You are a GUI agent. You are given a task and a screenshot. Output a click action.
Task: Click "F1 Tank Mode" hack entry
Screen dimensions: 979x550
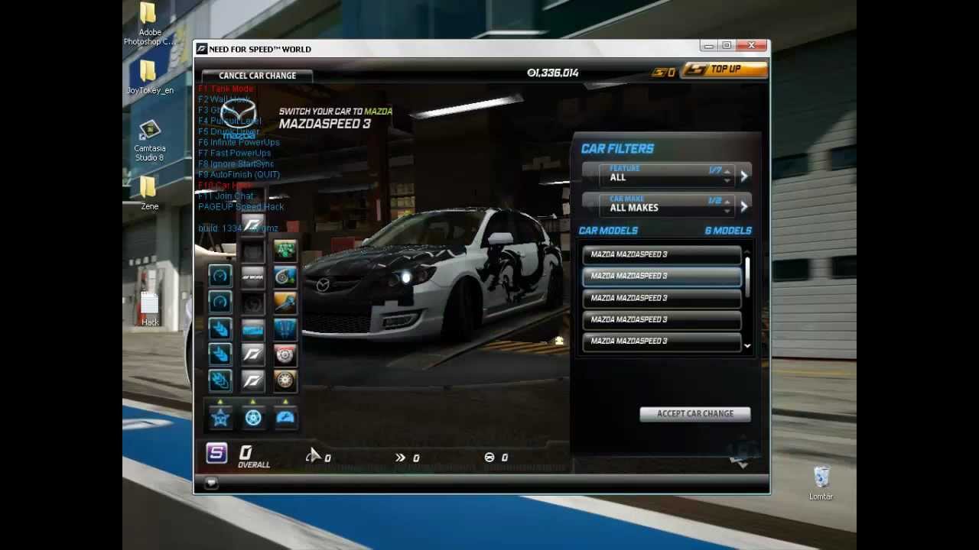(x=226, y=89)
